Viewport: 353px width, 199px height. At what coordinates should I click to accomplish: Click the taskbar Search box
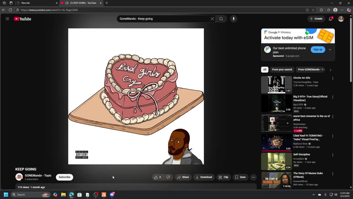click(x=31, y=195)
